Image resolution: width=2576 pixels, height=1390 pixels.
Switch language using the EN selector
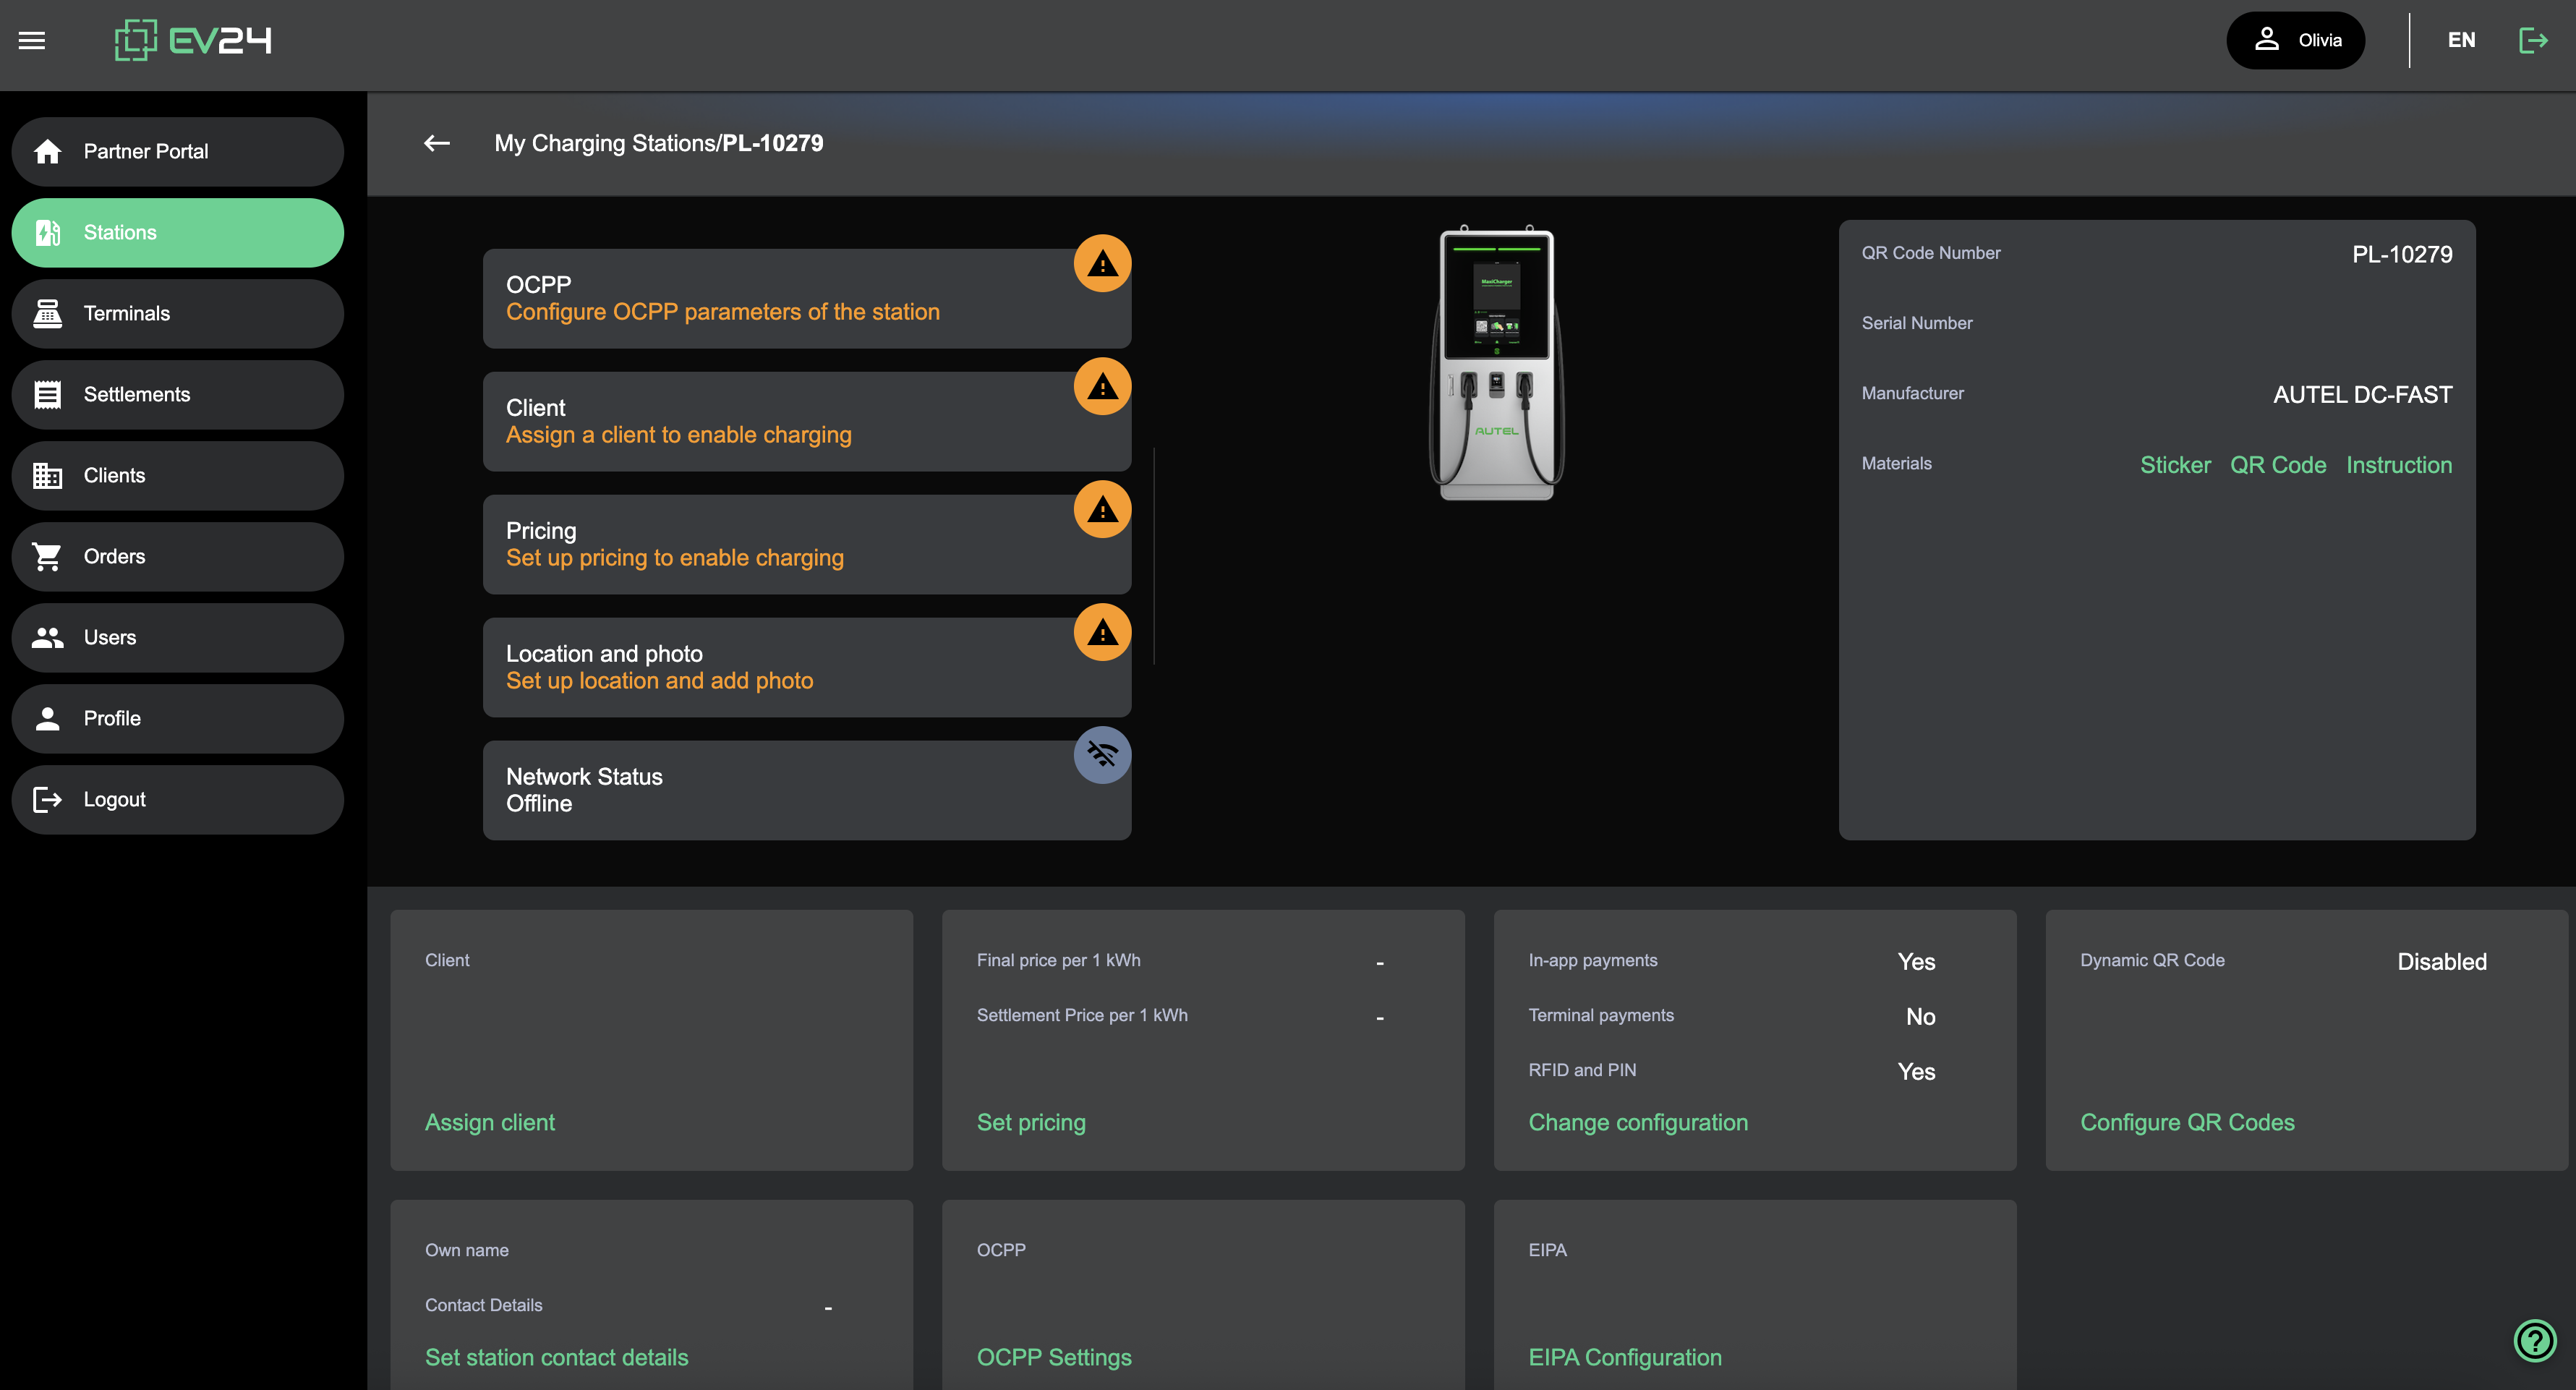(2461, 40)
